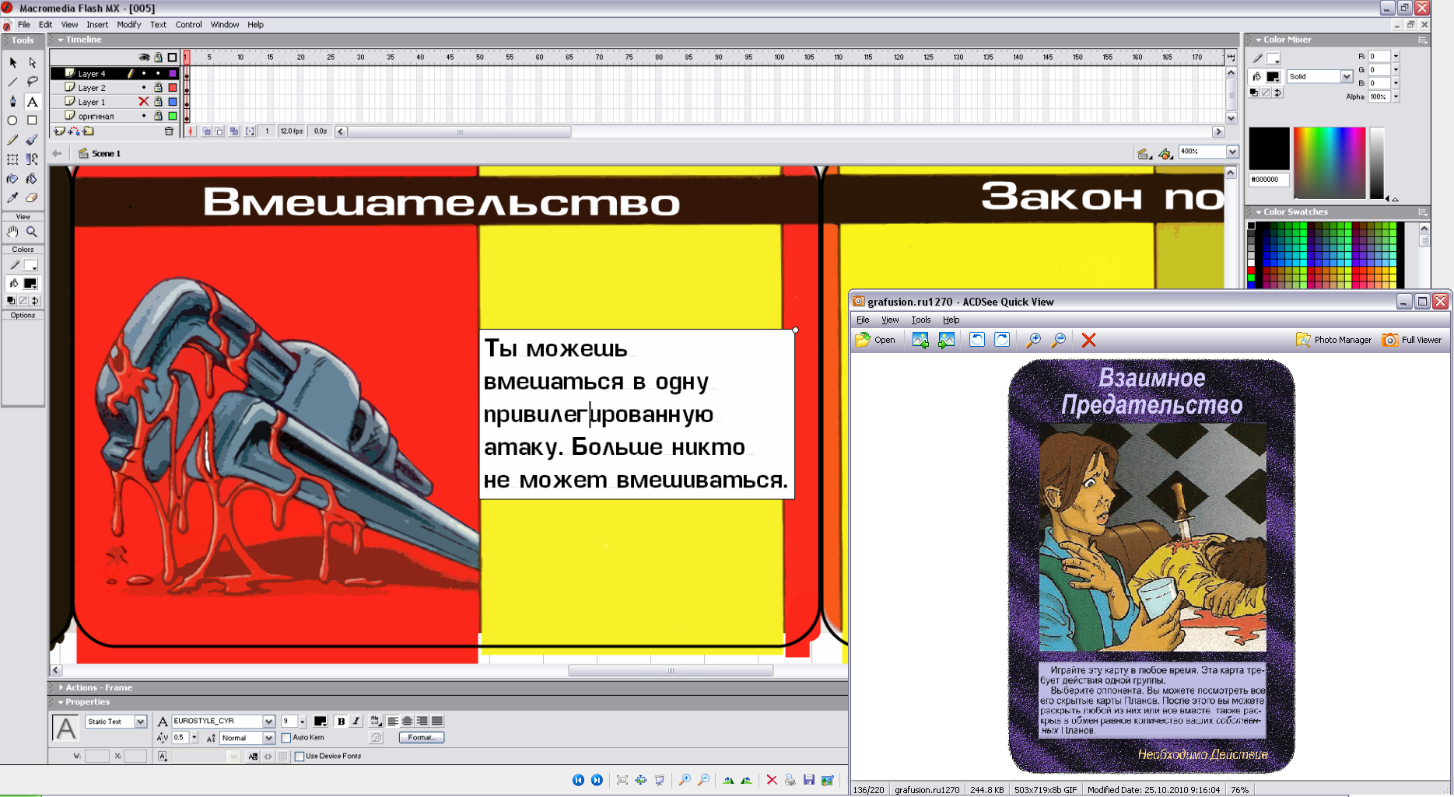
Task: Toggle show/hide all layers eye
Action: [144, 58]
